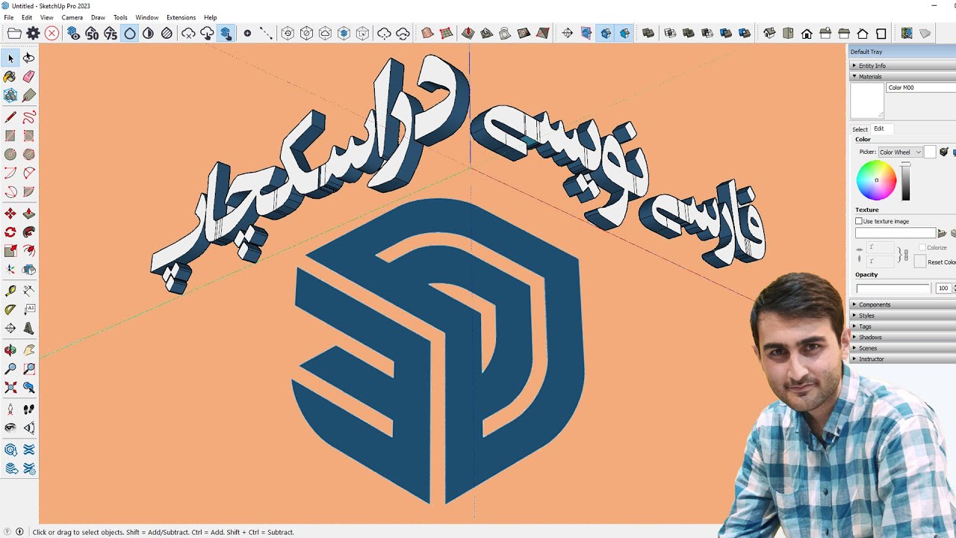956x538 pixels.
Task: Select the Walk footprints tool
Action: pyautogui.click(x=28, y=409)
